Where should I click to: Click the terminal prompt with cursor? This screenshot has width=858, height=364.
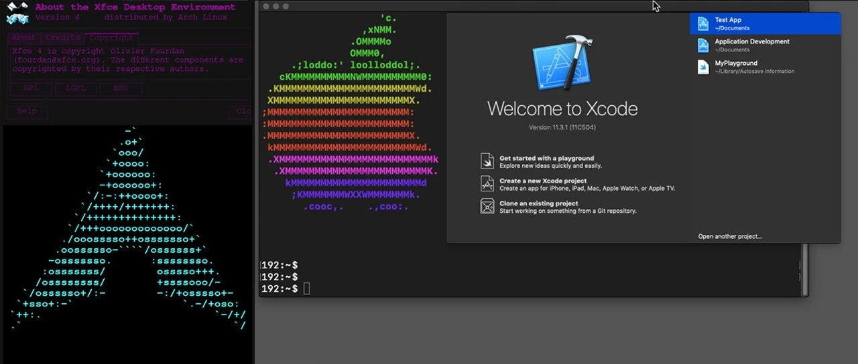click(x=285, y=288)
